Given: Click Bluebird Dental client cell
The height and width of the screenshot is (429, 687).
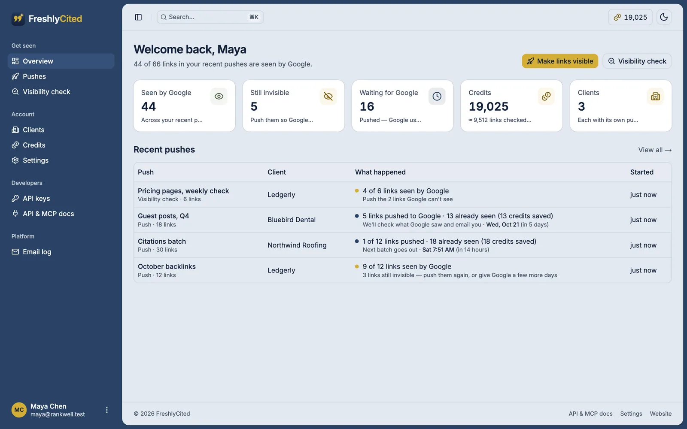Looking at the screenshot, I should point(292,220).
